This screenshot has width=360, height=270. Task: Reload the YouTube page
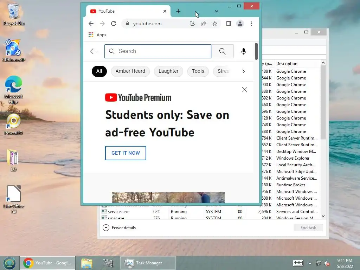114,24
